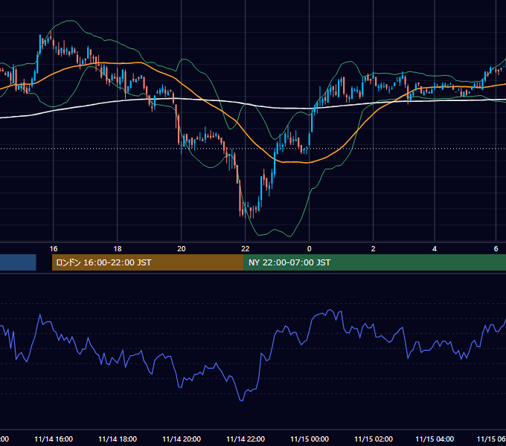Click the 11/15 04:00 date label
Image resolution: width=506 pixels, height=446 pixels.
pyautogui.click(x=435, y=439)
